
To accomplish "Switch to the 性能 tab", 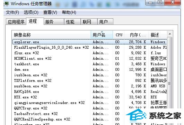I will [x=72, y=22].
